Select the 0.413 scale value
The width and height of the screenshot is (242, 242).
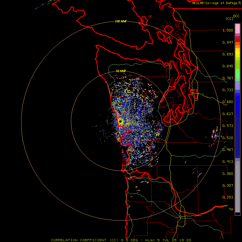coord(228,162)
